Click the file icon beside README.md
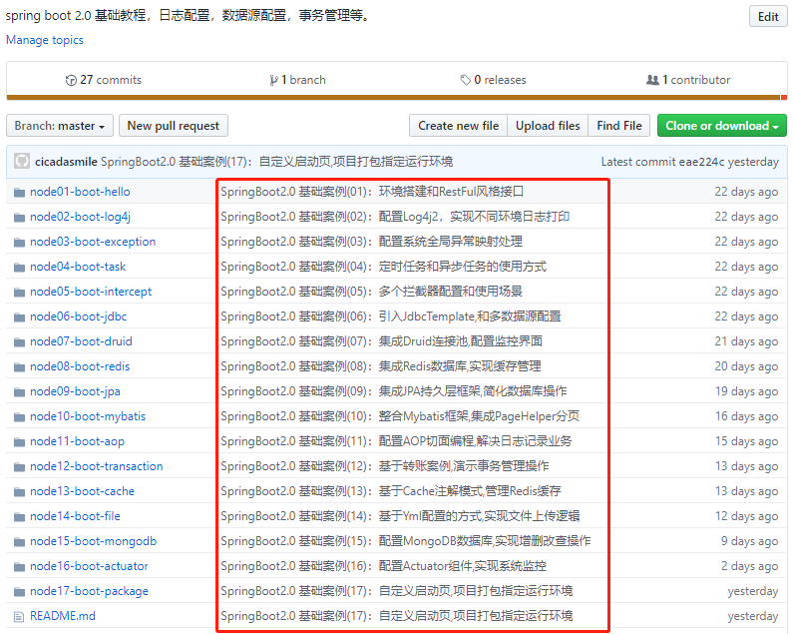The image size is (793, 634). pyautogui.click(x=19, y=617)
